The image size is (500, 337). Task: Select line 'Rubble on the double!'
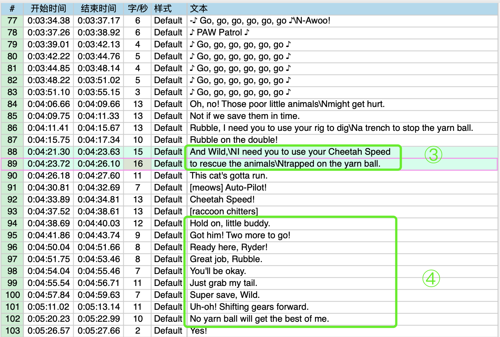click(x=234, y=140)
